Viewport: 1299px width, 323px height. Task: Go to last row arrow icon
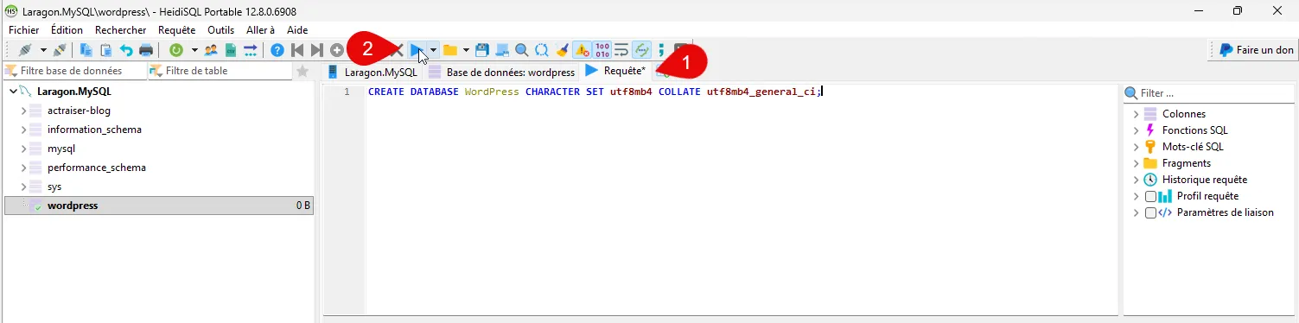point(317,50)
